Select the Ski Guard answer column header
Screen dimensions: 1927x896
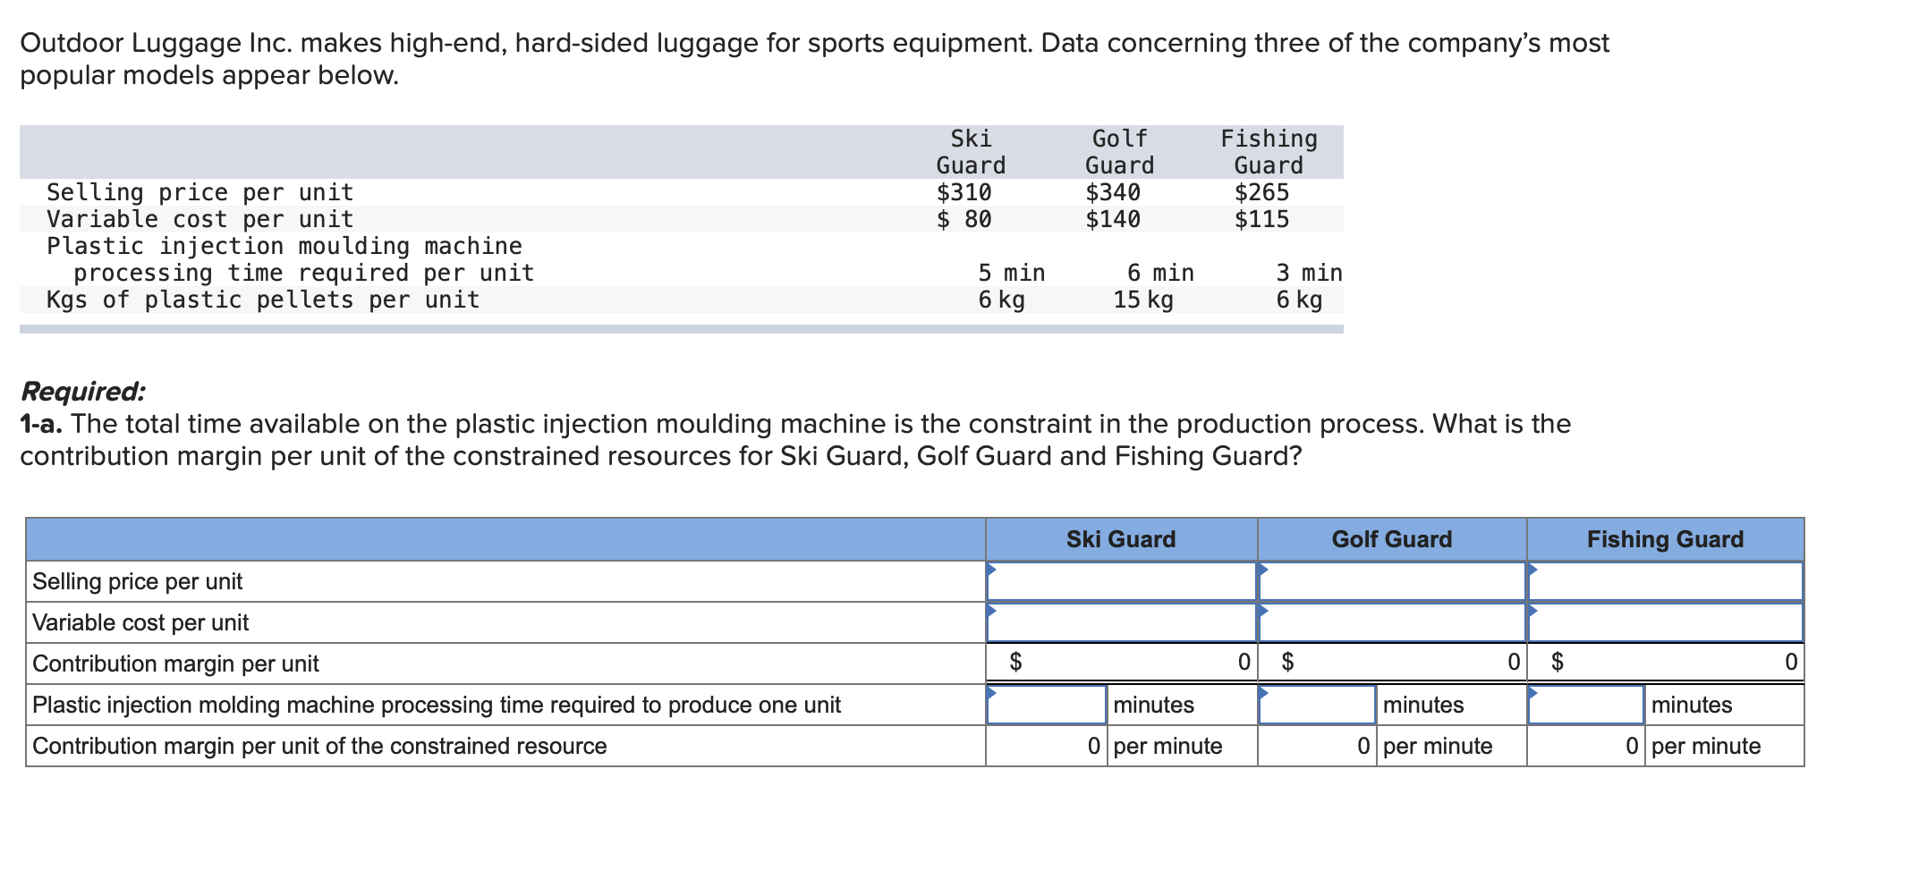[1122, 539]
